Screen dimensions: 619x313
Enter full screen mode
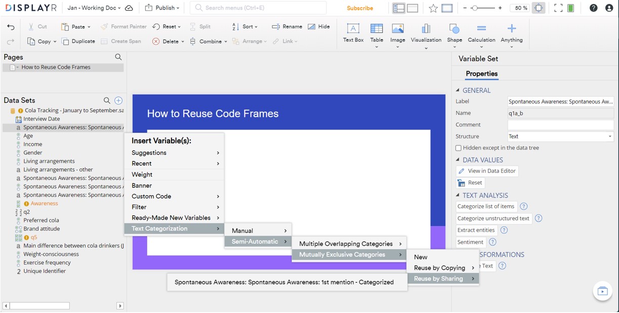pos(558,8)
